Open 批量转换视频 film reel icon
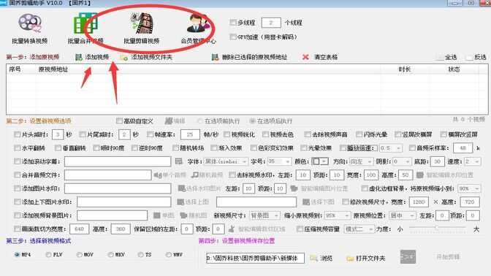Screen dimensions: 491x276 [x=30, y=23]
